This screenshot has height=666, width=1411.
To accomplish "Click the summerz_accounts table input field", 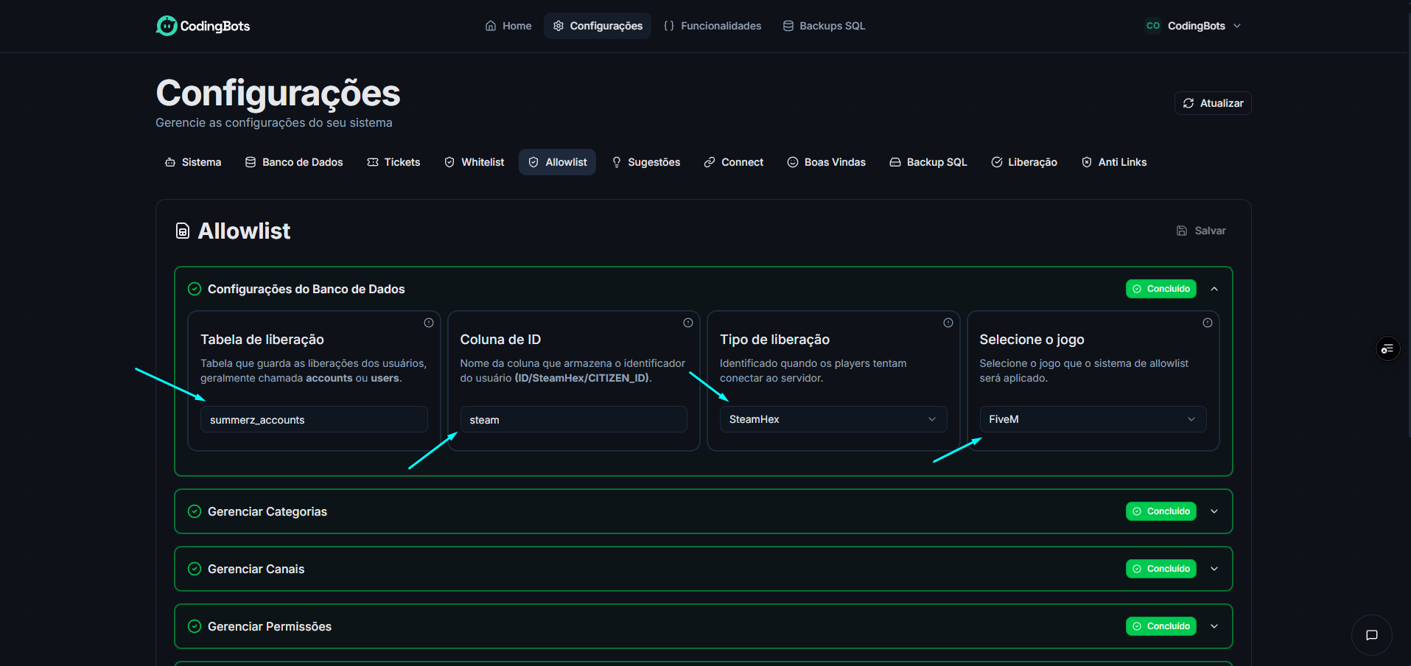I will click(314, 420).
